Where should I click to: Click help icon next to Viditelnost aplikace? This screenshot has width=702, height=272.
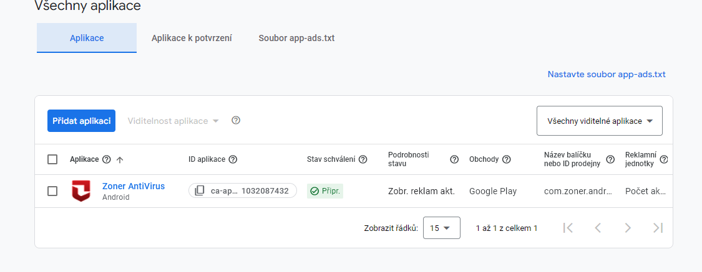pos(236,120)
